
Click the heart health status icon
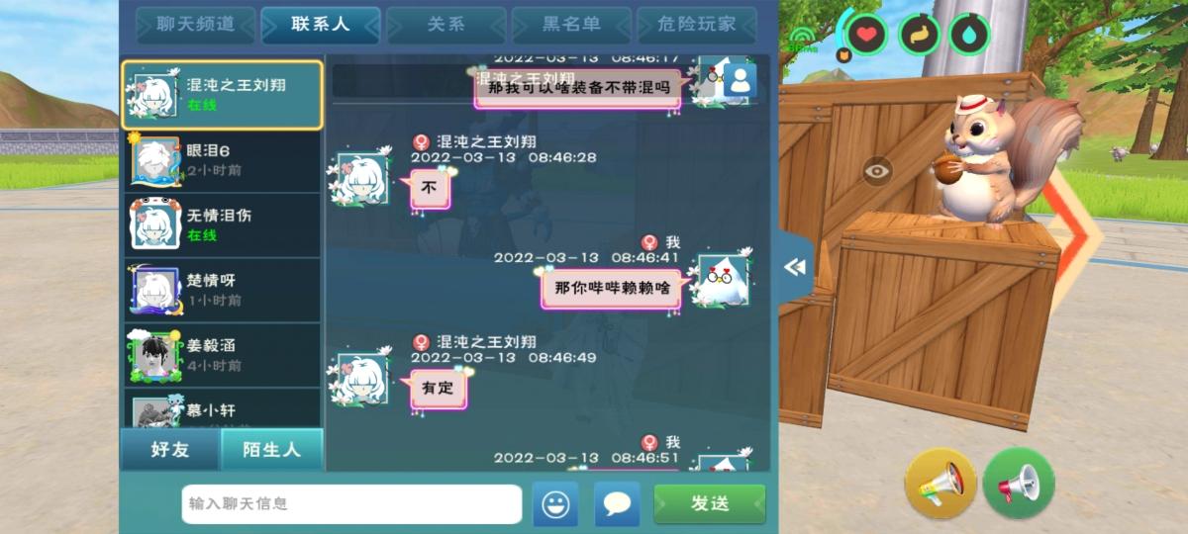[867, 35]
